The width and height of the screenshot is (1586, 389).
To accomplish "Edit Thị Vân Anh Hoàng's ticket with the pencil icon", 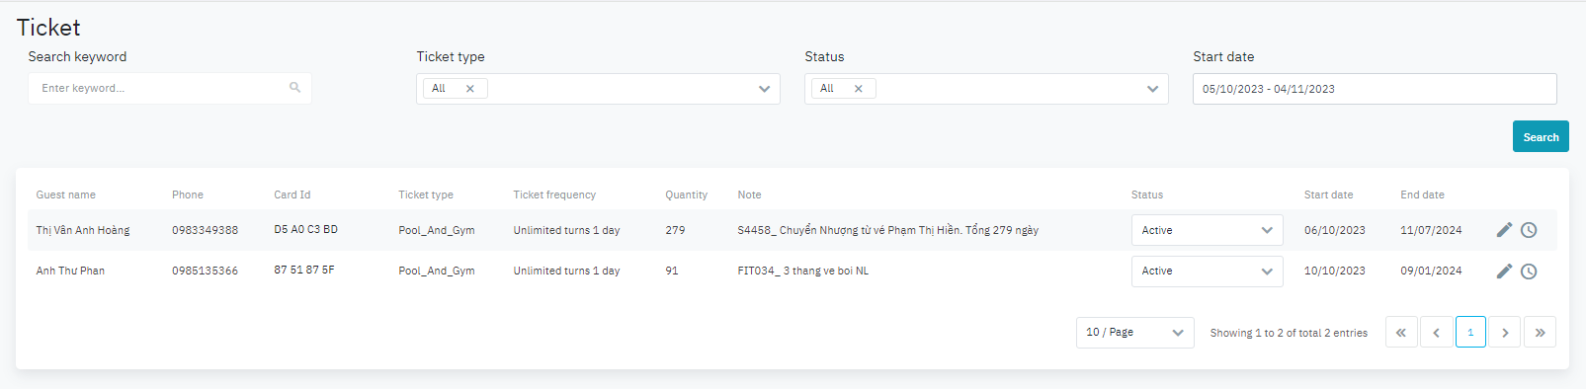I will (x=1504, y=230).
